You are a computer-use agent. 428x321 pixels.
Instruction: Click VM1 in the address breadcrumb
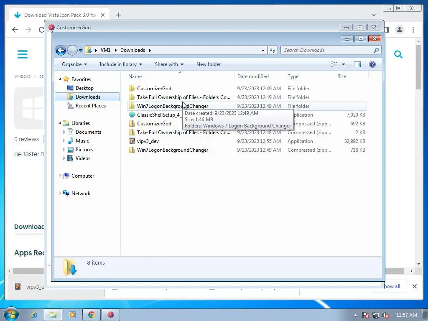coord(105,50)
